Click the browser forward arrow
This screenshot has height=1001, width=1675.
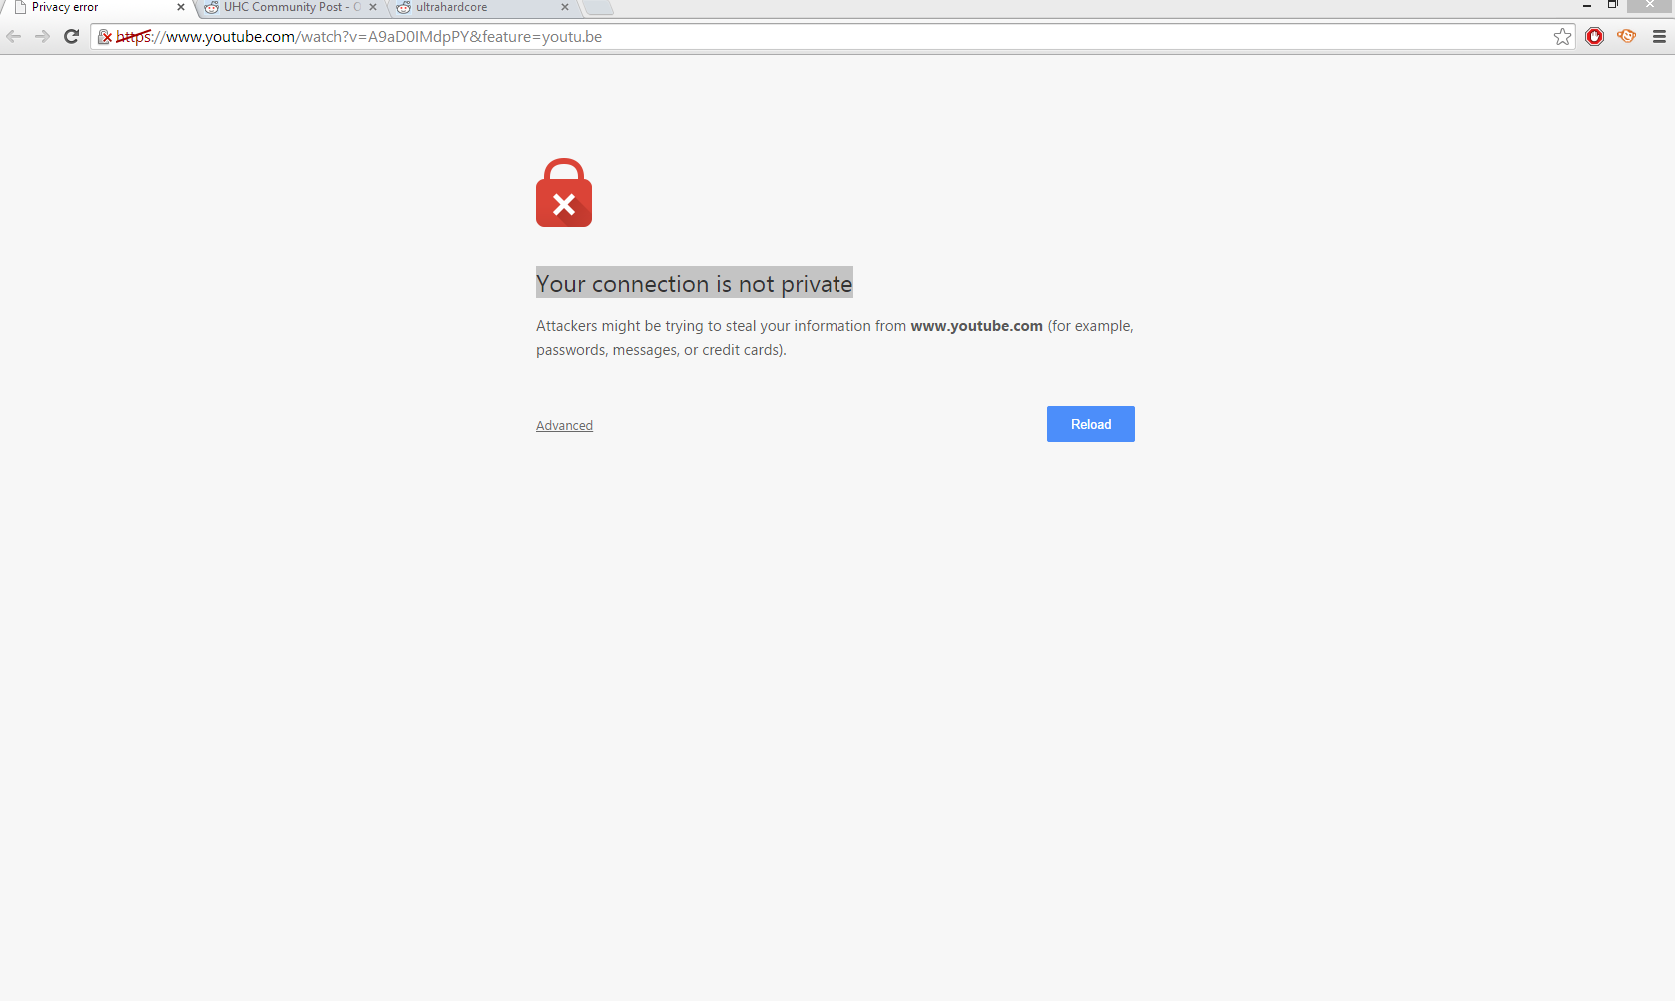pyautogui.click(x=42, y=37)
